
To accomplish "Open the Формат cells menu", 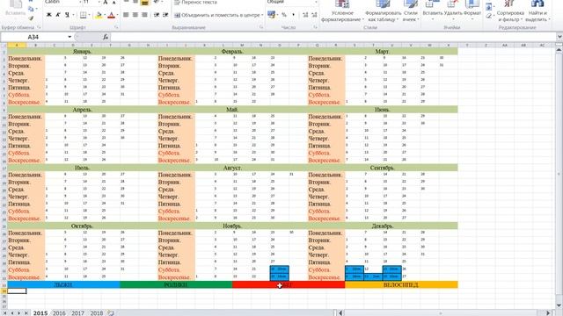I will tap(472, 10).
